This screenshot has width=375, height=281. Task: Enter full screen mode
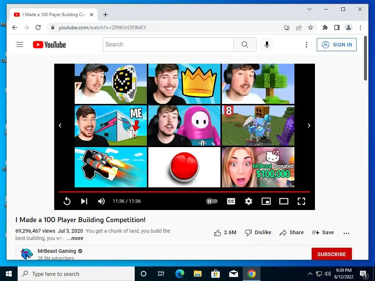click(x=301, y=201)
